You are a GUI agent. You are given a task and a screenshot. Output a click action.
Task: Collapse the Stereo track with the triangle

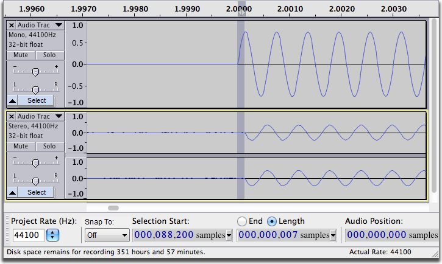point(12,193)
